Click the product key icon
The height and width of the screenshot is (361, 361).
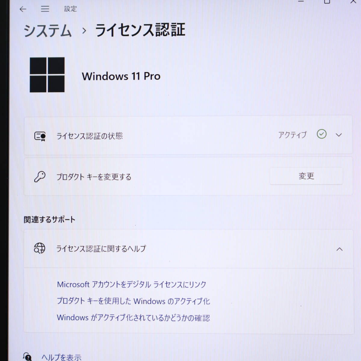point(40,177)
